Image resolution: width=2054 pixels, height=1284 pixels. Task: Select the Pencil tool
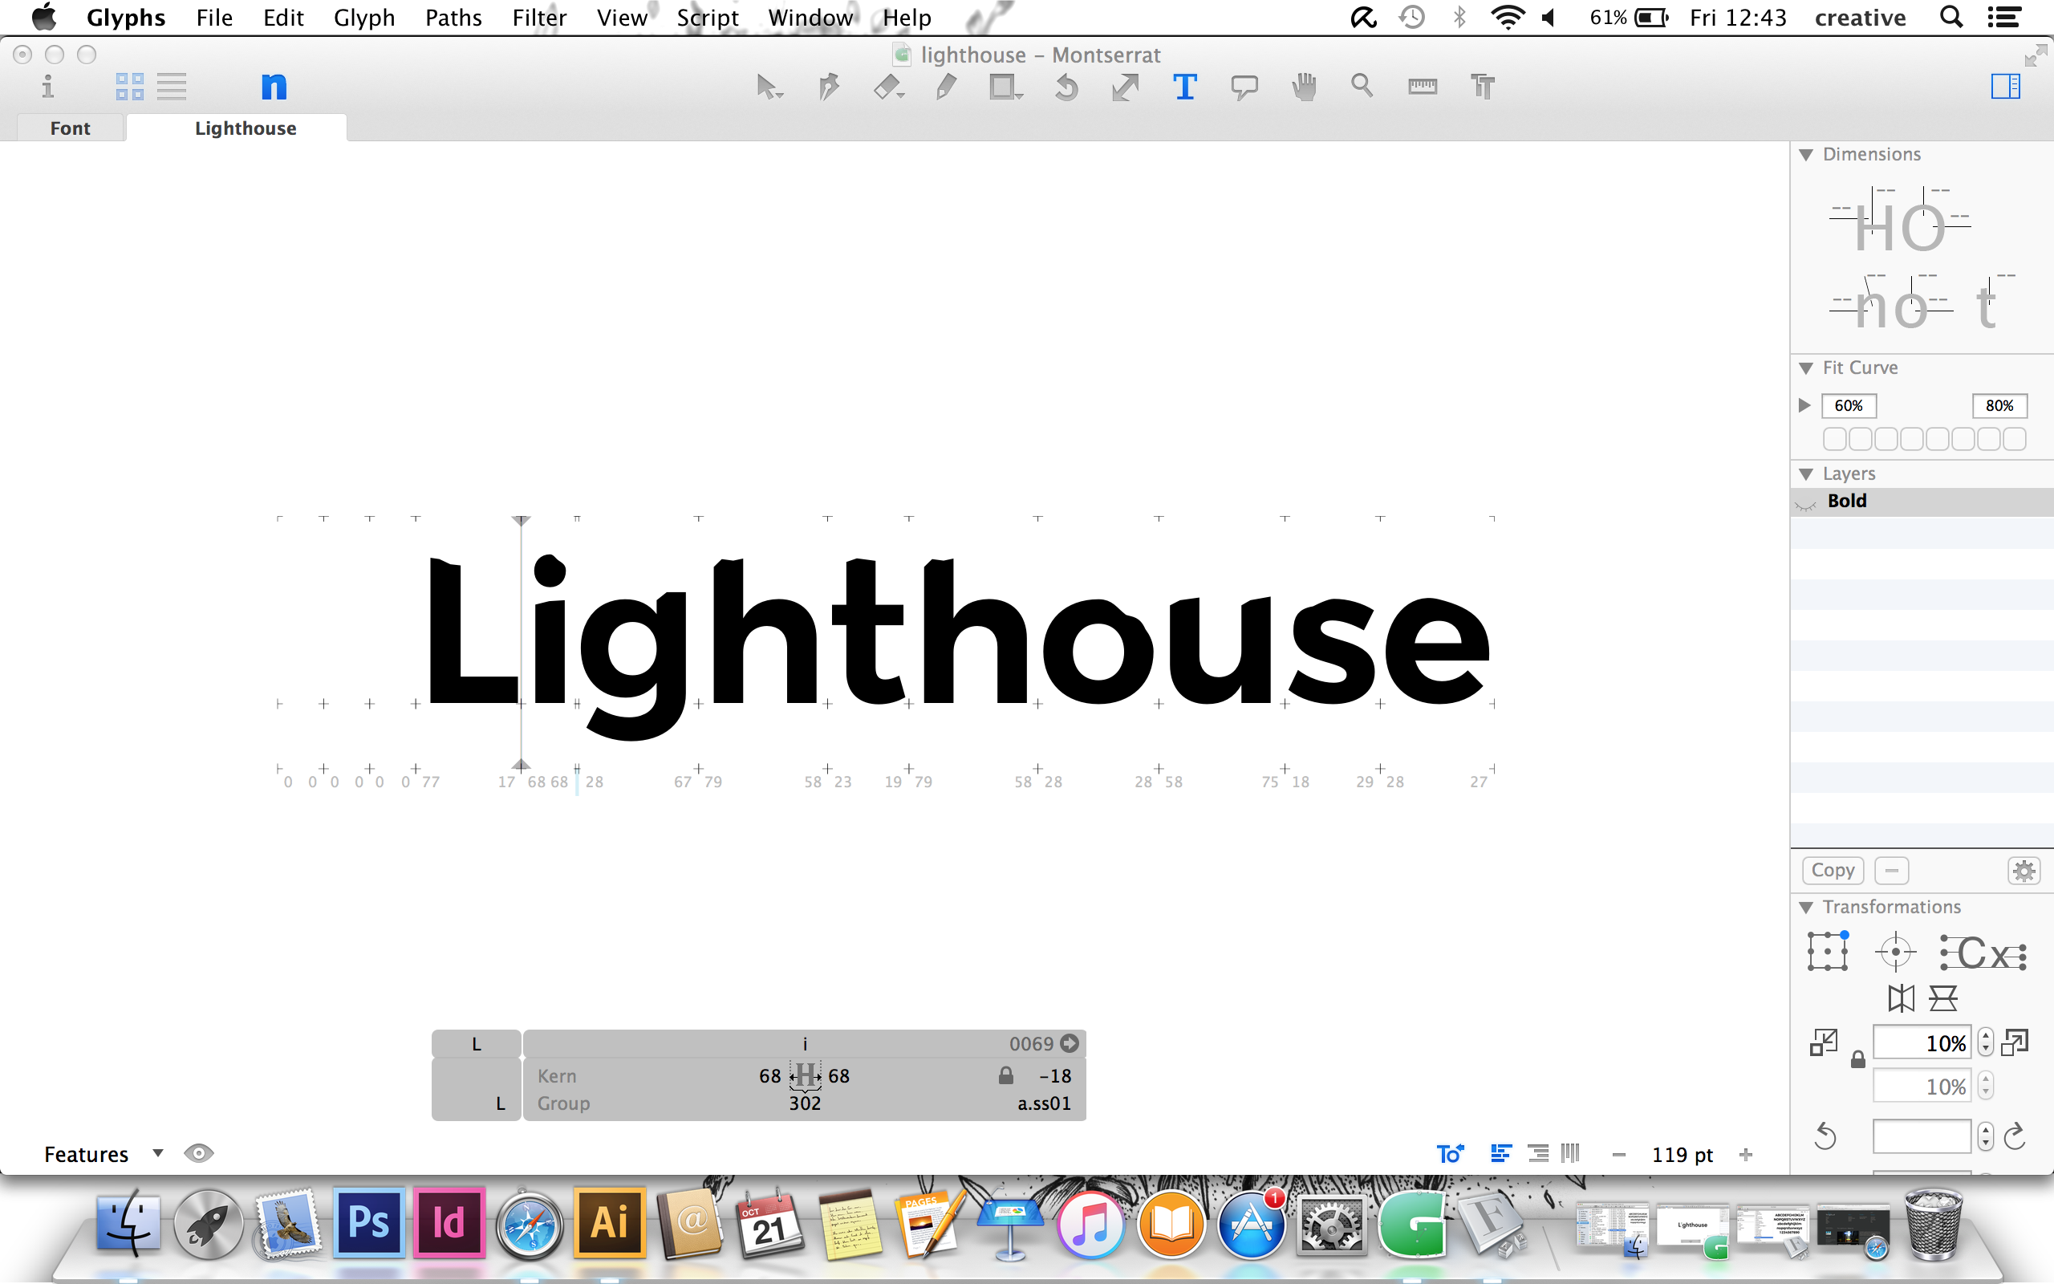(x=947, y=87)
